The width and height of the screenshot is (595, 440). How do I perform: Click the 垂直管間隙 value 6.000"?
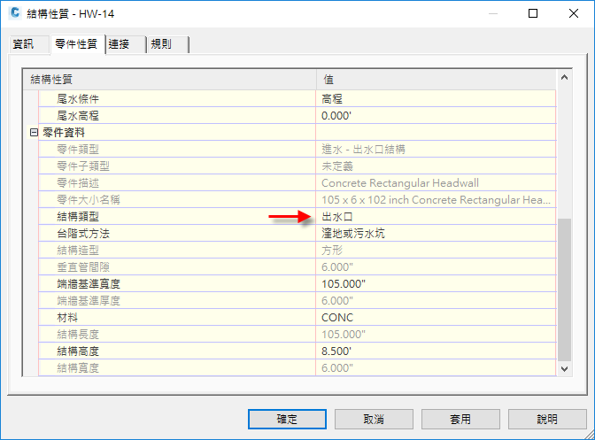[337, 267]
